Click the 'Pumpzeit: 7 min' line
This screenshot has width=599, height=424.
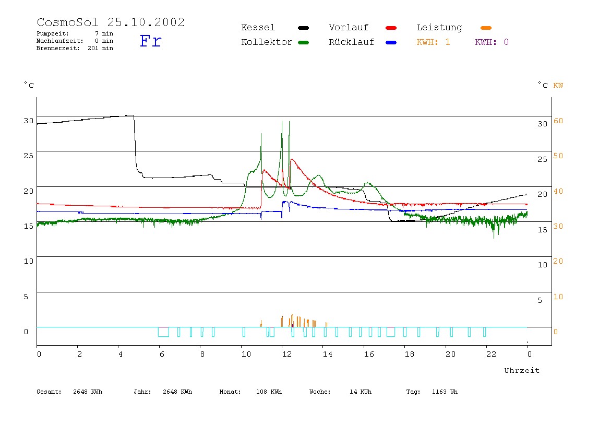click(75, 33)
